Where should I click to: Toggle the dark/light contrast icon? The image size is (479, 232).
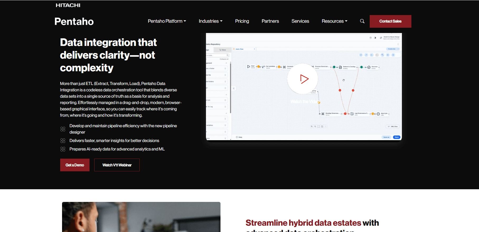pyautogui.click(x=375, y=38)
